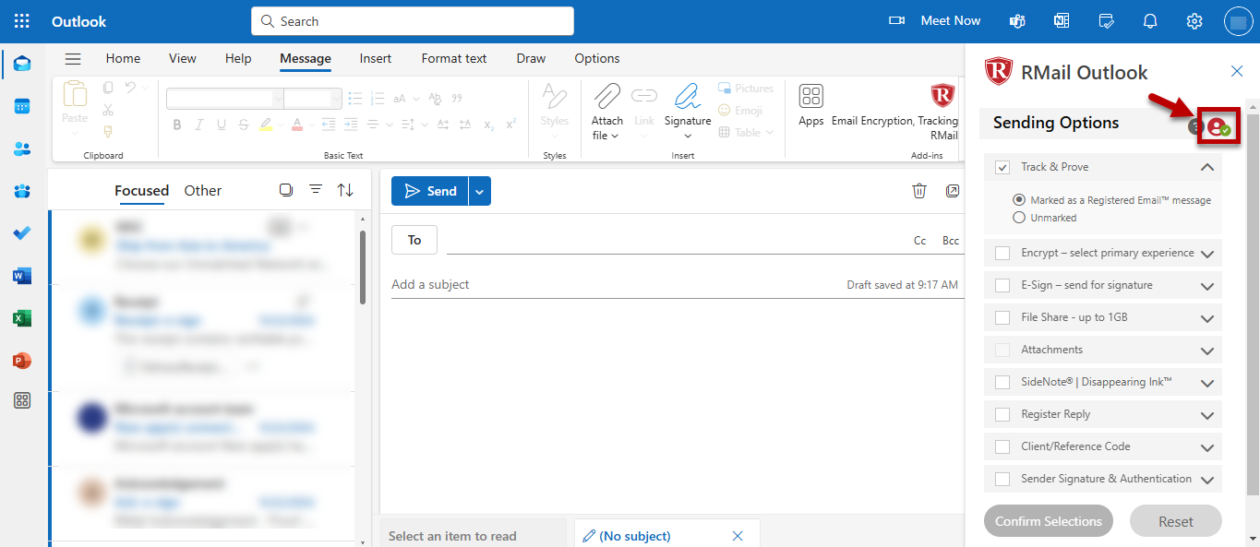Open the Format text ribbon tab
1260x547 pixels.
pyautogui.click(x=453, y=58)
